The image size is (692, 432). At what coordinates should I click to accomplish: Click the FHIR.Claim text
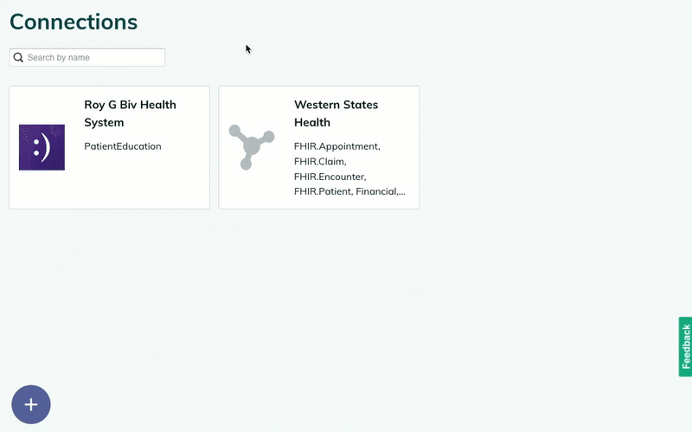[x=319, y=161]
